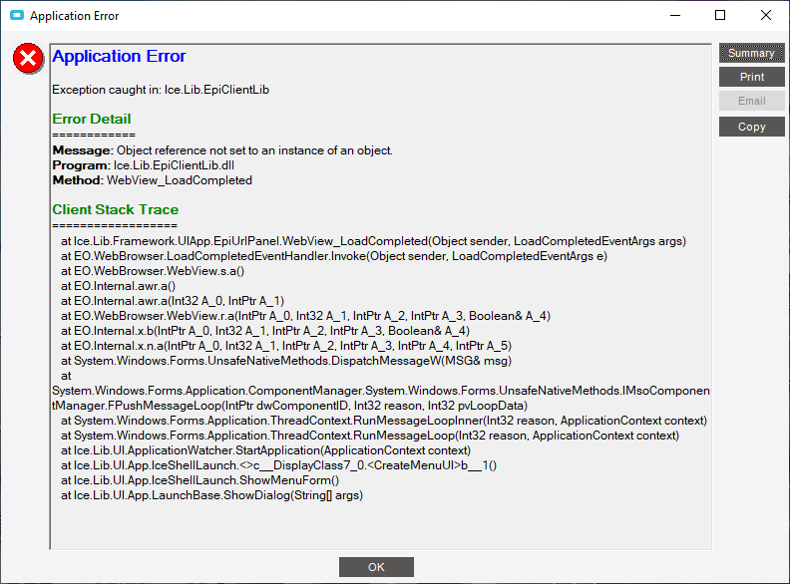The image size is (790, 584).
Task: Click the disabled Email button
Action: tap(752, 101)
